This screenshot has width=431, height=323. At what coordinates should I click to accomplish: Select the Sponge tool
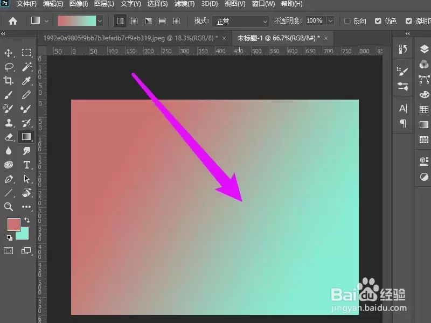[9, 165]
